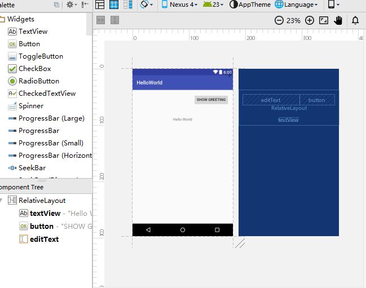Click the Android home circle icon
This screenshot has width=366, height=288.
pos(183,230)
